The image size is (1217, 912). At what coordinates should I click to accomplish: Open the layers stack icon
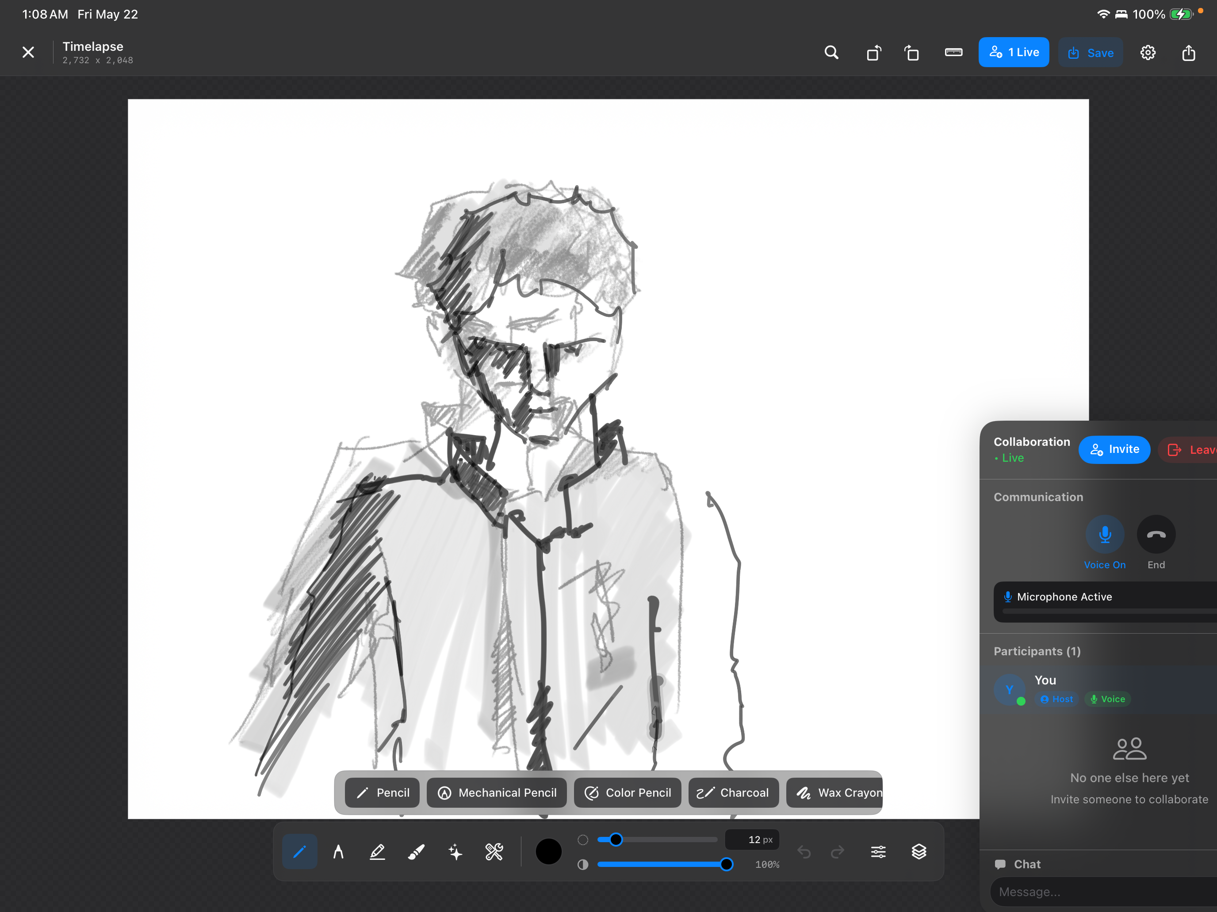(919, 851)
